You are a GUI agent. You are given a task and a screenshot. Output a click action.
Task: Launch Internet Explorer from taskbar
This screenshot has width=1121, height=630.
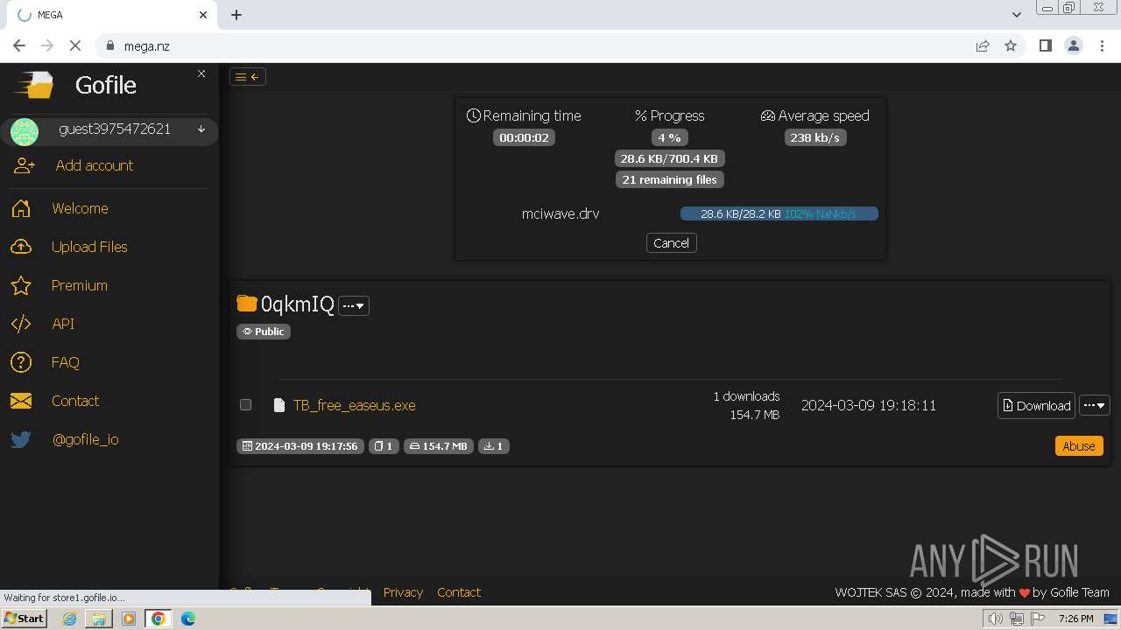pos(69,619)
